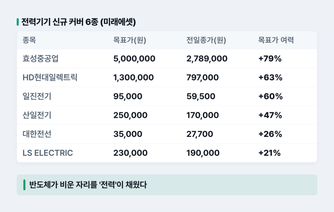Click the 5,000,000 target price cell
This screenshot has height=212, width=334.
(134, 58)
